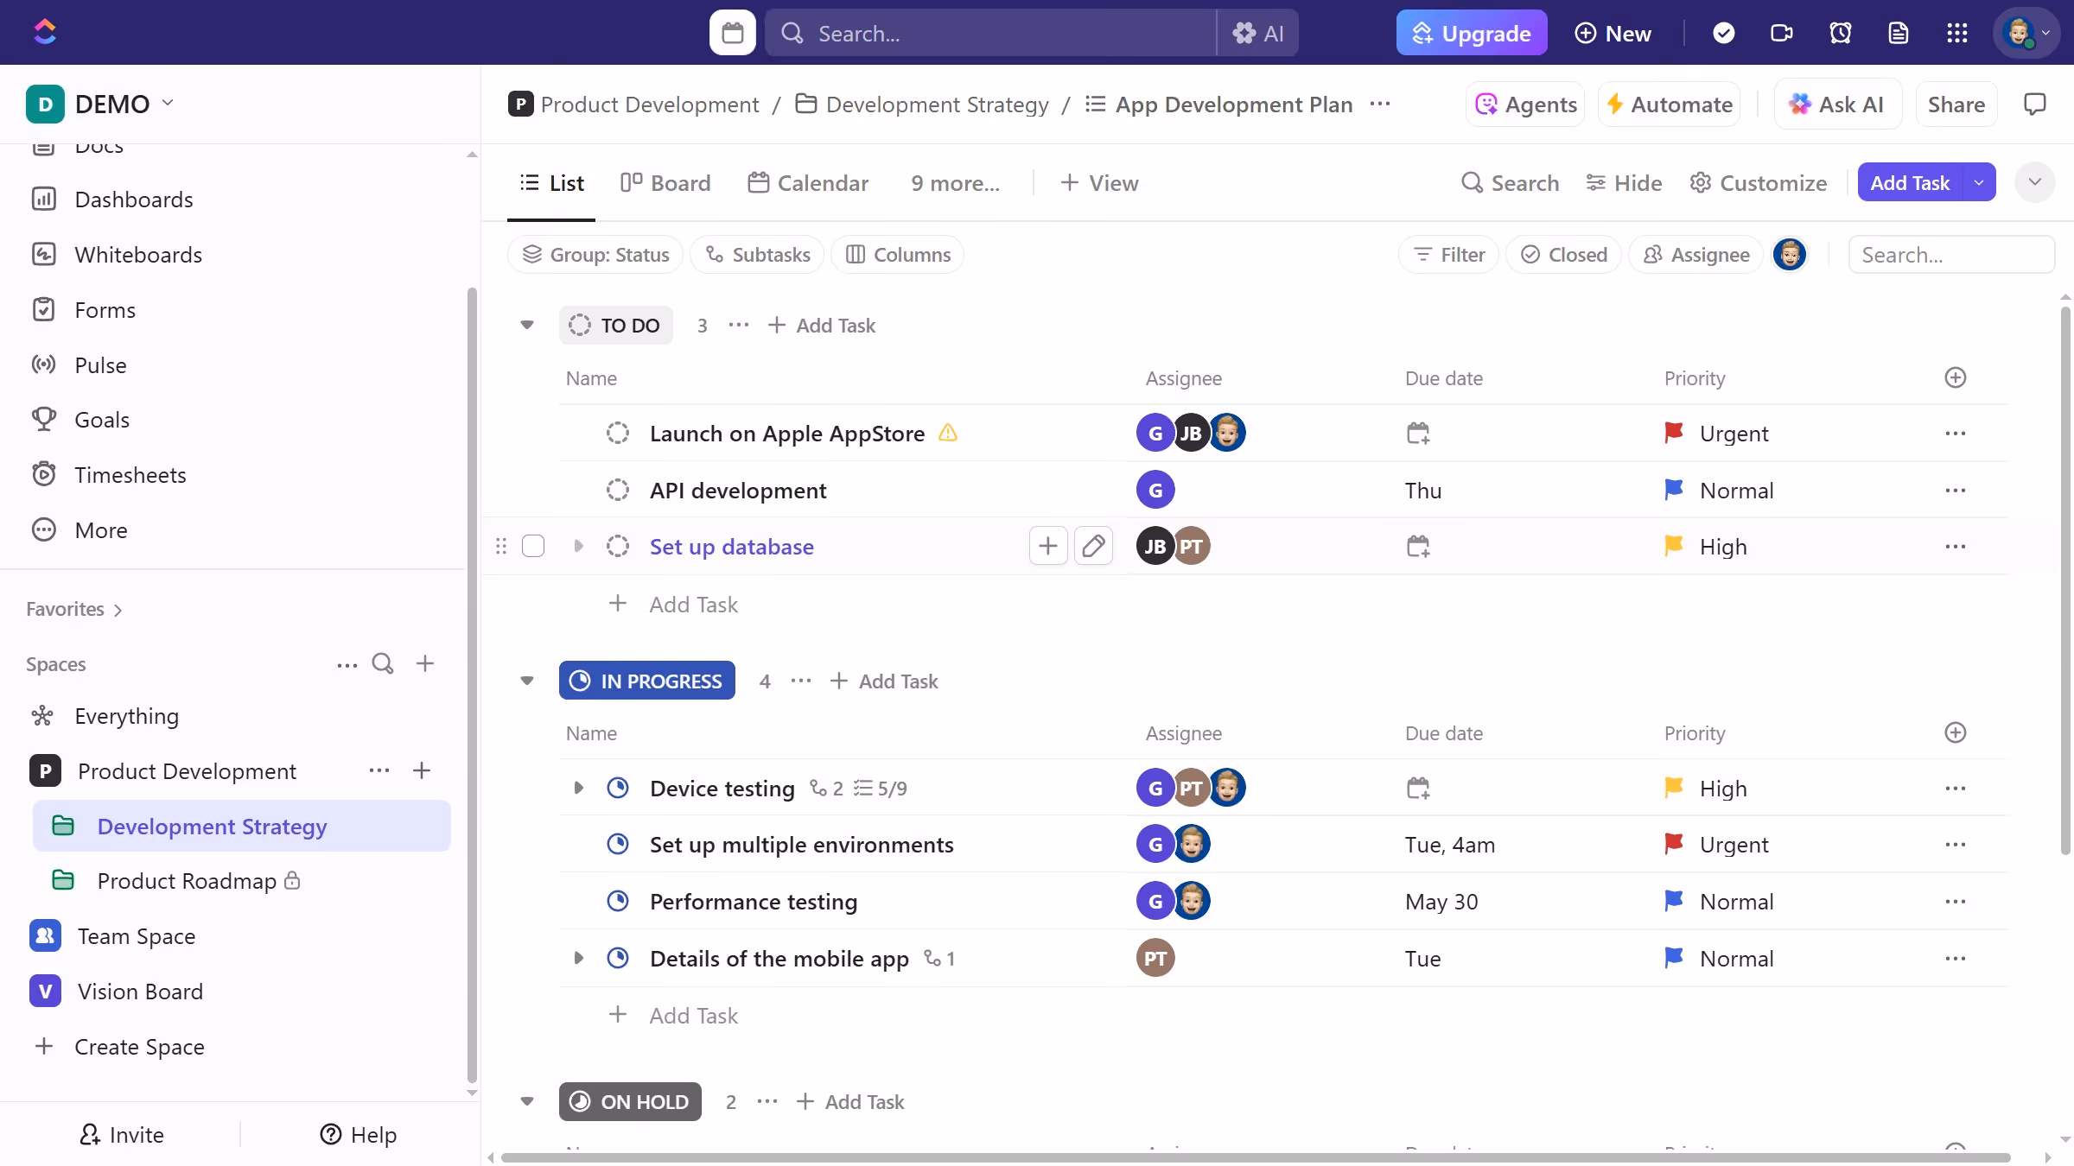This screenshot has width=2074, height=1166.
Task: Change status icon of Set up multiple environments
Action: [618, 844]
